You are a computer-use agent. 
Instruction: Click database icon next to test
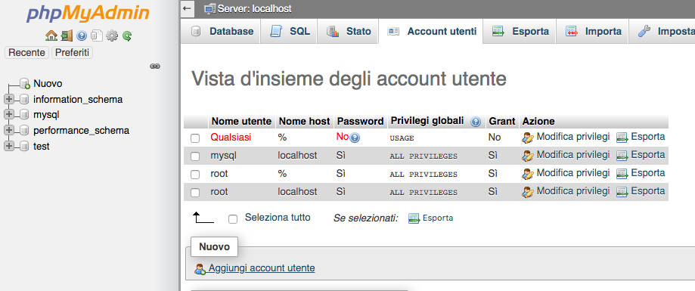click(24, 147)
